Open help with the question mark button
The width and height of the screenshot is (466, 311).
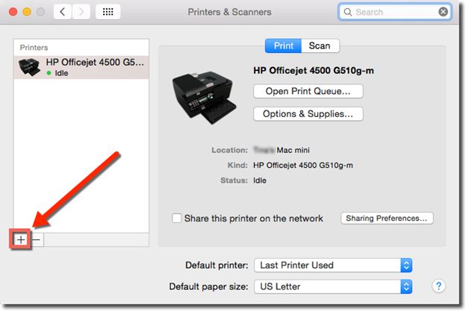coord(438,286)
